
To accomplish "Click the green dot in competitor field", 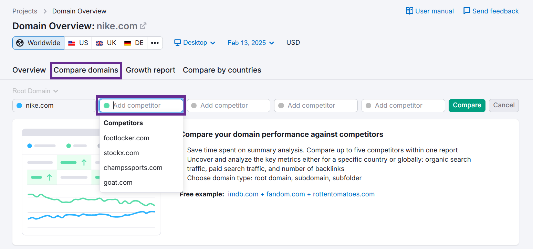I will [x=106, y=106].
